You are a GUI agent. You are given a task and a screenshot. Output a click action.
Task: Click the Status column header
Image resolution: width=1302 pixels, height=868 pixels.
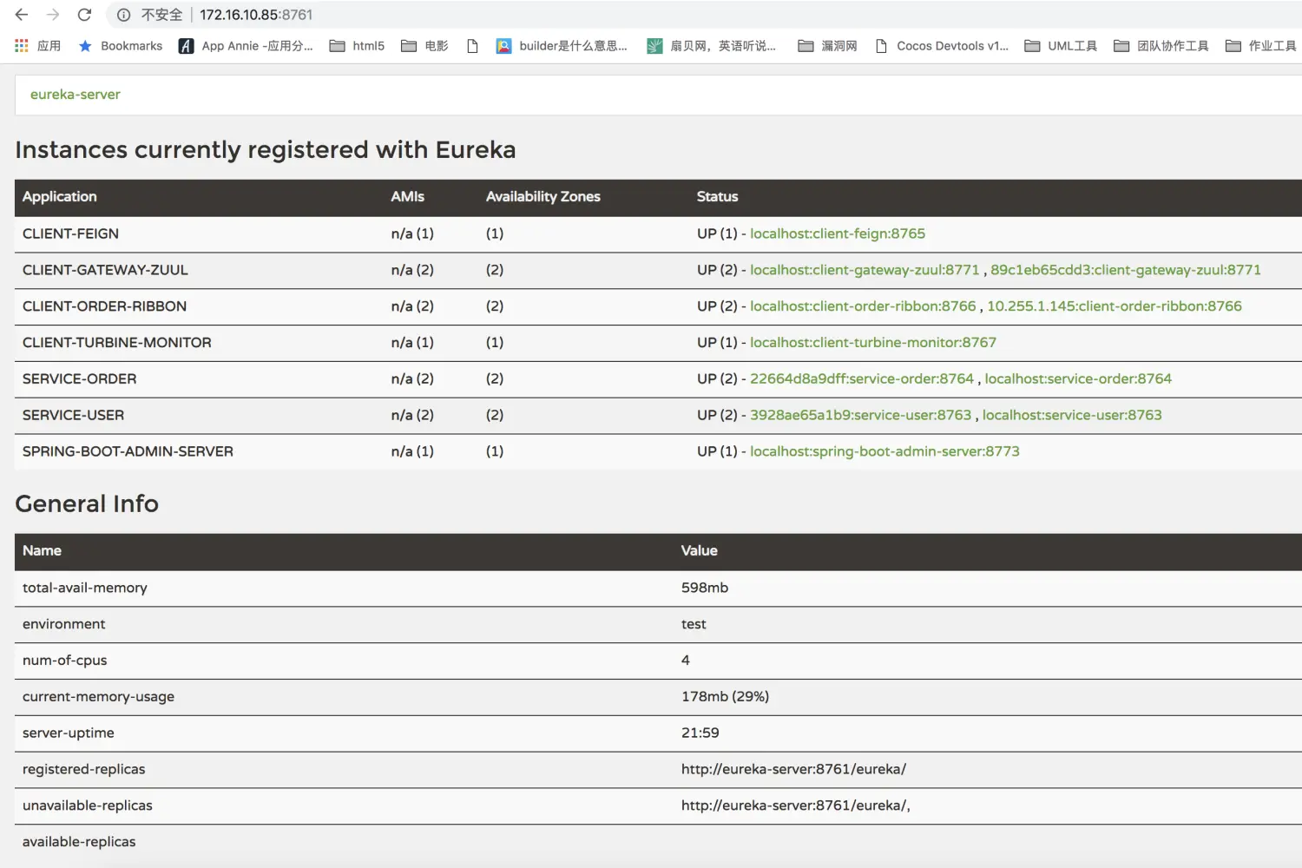coord(718,197)
